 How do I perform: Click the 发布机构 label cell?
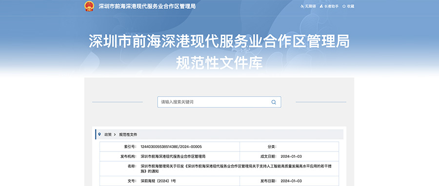128,156
